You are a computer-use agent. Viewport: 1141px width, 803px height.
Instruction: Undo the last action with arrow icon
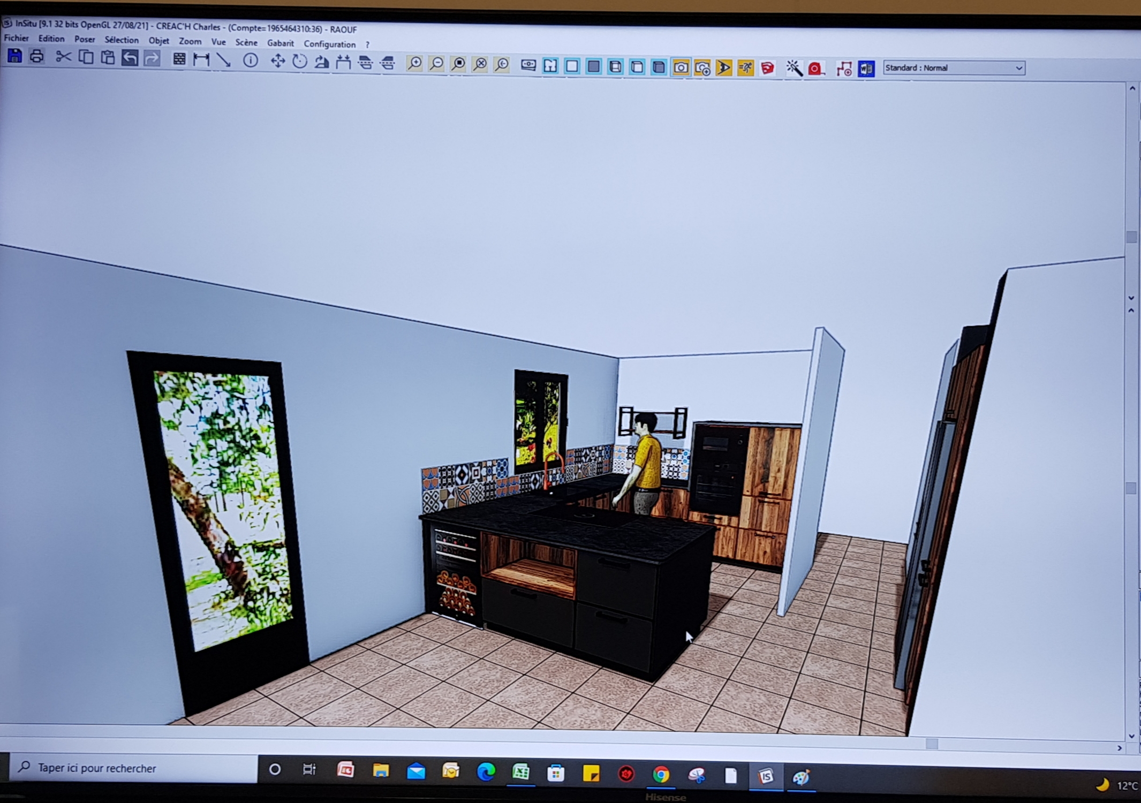point(130,58)
